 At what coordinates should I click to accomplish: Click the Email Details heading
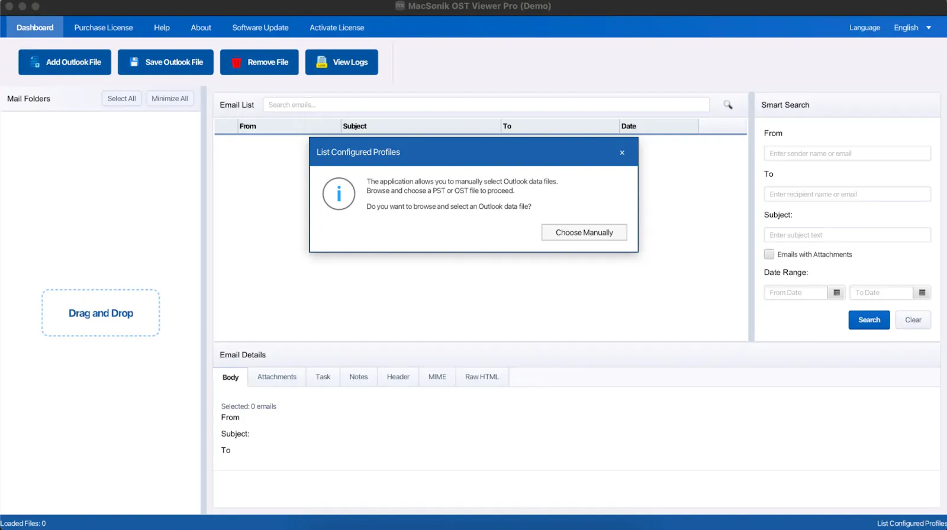pyautogui.click(x=243, y=355)
